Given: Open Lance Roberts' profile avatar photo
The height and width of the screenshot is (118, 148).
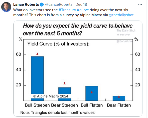Looking at the screenshot, I should pos(6,7).
